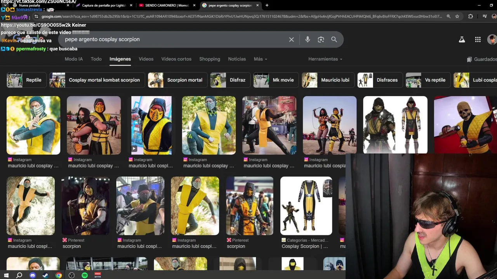Open the Noticias tab
Viewport: 497px width, 279px height.
(237, 59)
